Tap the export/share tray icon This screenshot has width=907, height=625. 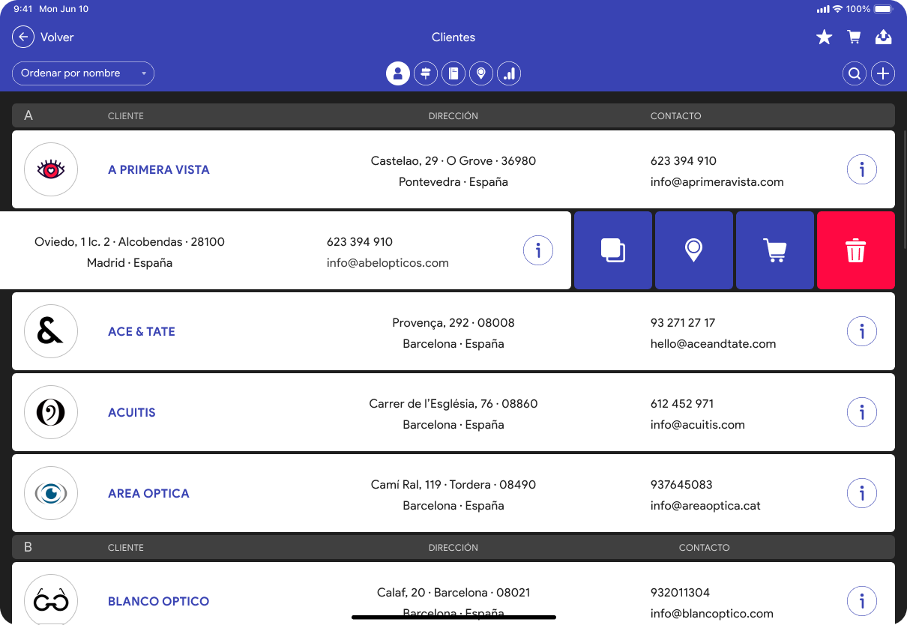tap(884, 37)
